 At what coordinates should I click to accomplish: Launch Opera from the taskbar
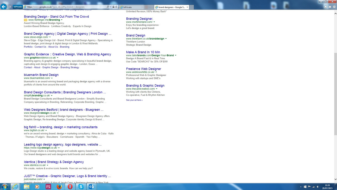coord(70,186)
